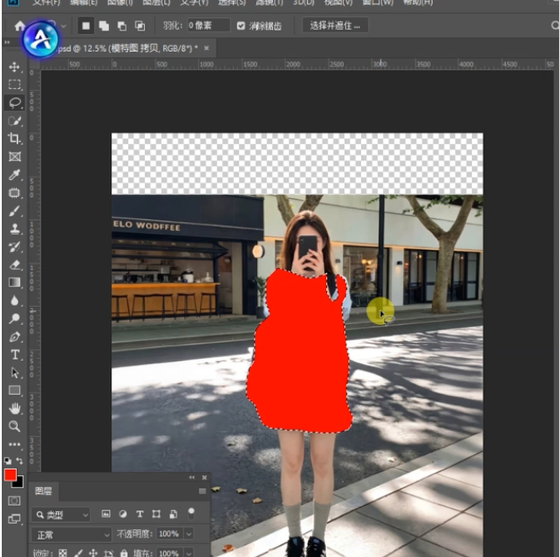Select the Blur tool
This screenshot has height=557, width=559.
pyautogui.click(x=15, y=300)
